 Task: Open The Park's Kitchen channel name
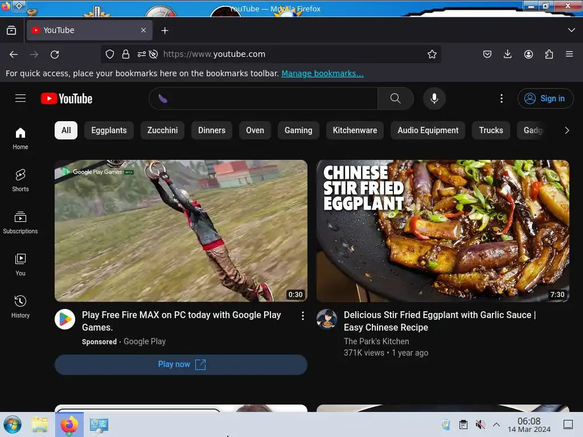click(376, 341)
